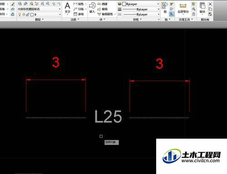Toggle the layer freeze sun icon
Viewport: 227px width, 174px height.
pyautogui.click(x=24, y=14)
